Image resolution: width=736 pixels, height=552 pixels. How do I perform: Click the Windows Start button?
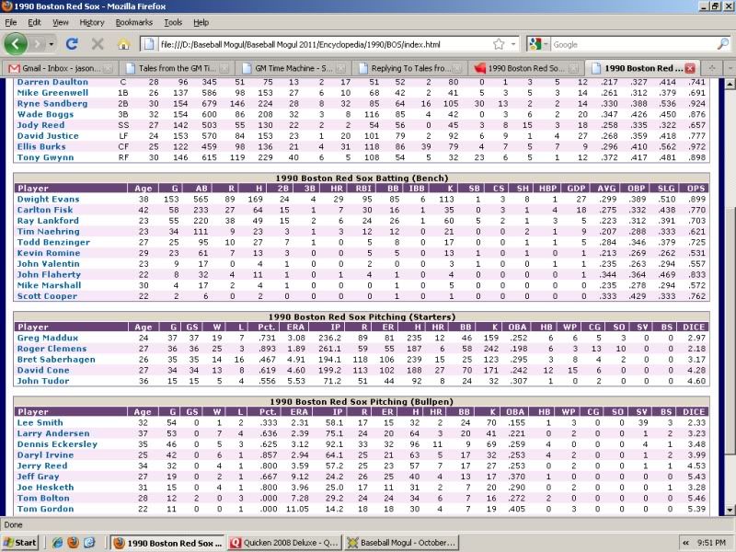coord(19,543)
